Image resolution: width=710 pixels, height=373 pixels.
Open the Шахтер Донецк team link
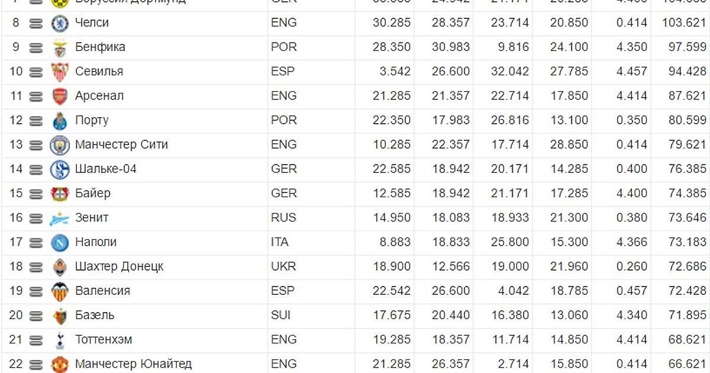pos(119,266)
